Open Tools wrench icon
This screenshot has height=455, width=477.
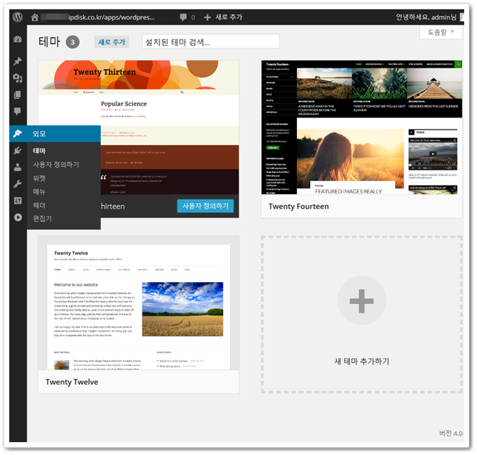tap(18, 184)
